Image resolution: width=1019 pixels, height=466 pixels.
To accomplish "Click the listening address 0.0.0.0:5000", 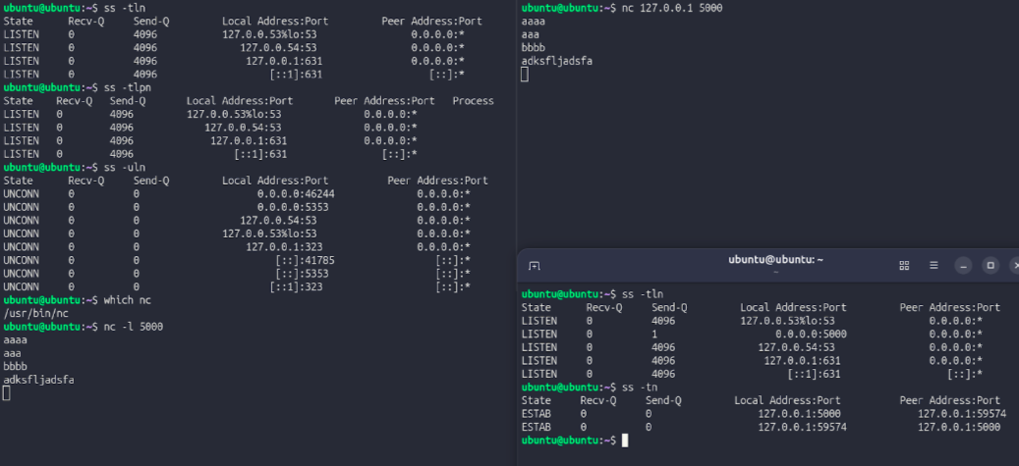I will pos(811,335).
